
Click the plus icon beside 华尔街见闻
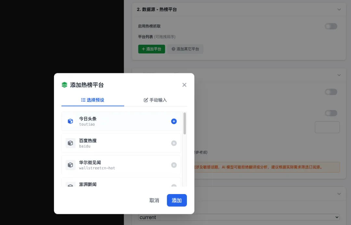[174, 165]
